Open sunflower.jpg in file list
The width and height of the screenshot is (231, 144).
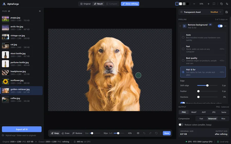coord(22,82)
